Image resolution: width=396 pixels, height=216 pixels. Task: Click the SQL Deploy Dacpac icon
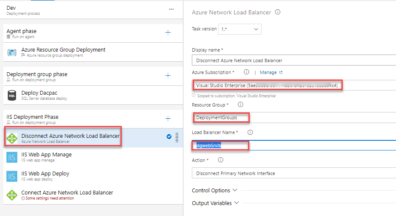click(12, 96)
